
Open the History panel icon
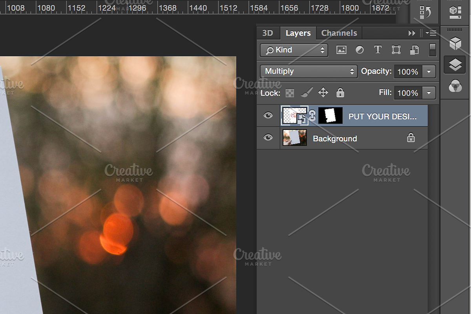pyautogui.click(x=425, y=12)
